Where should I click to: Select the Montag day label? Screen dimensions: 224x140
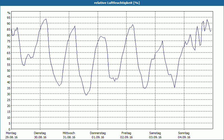coord(11,133)
